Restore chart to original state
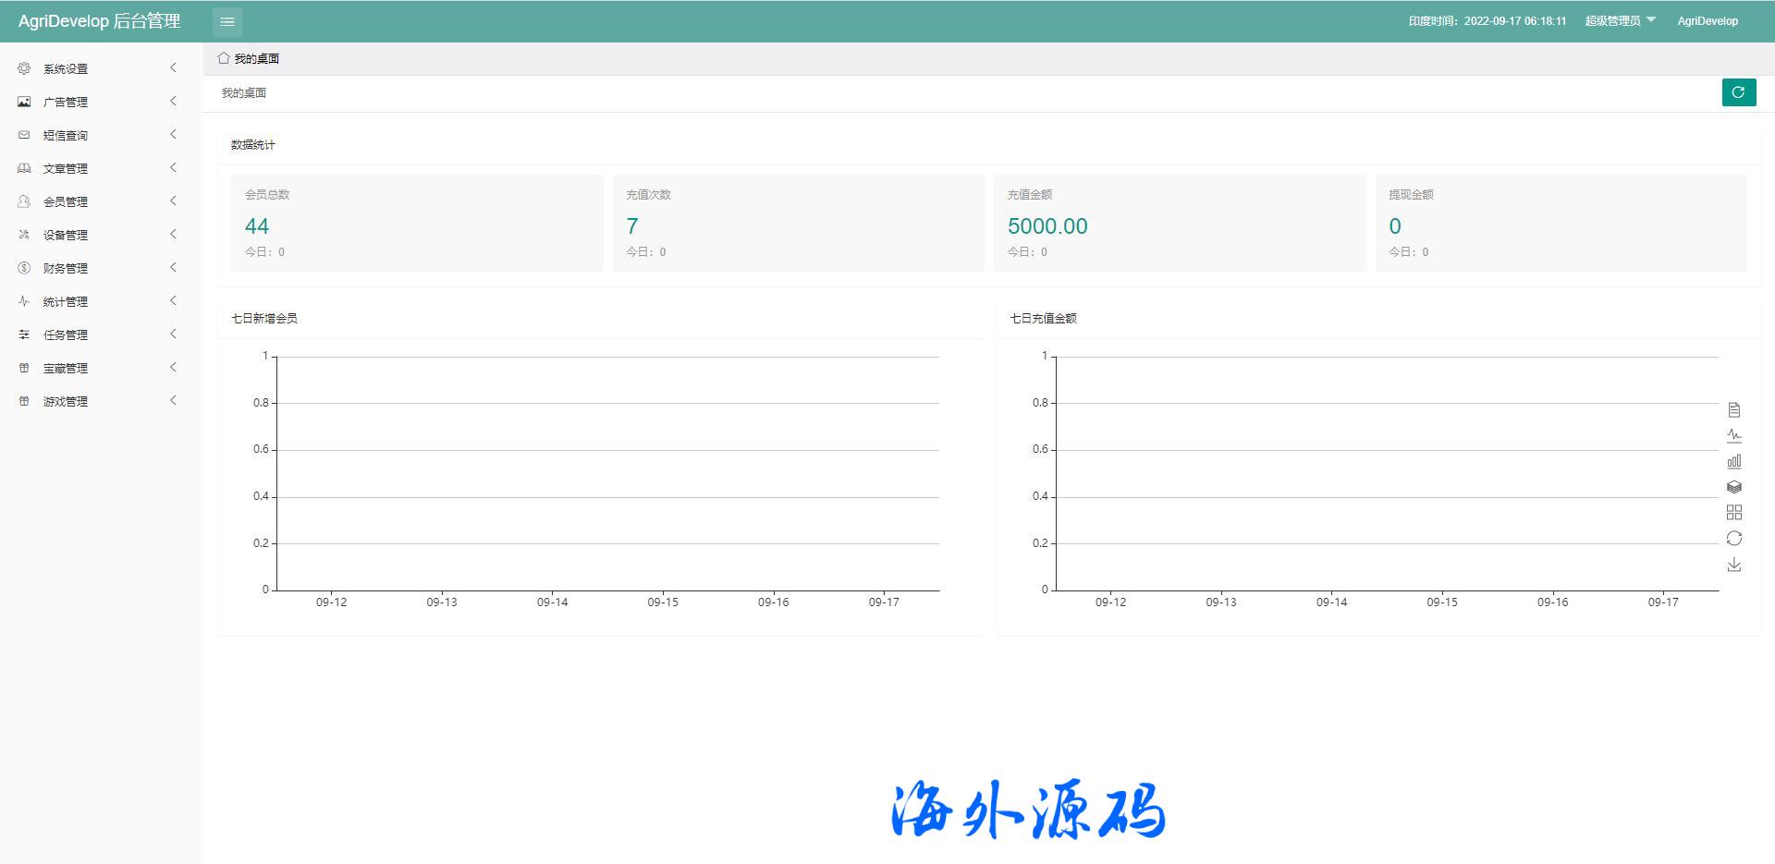Image resolution: width=1775 pixels, height=864 pixels. pos(1734,539)
